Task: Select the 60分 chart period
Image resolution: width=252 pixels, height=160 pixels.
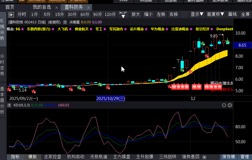Action: tap(85, 14)
